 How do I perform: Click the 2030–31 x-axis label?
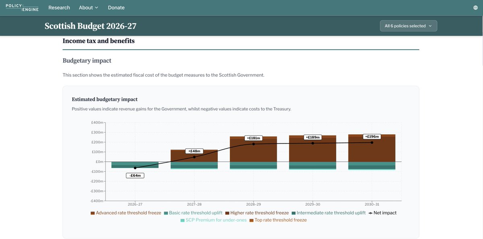(x=372, y=204)
